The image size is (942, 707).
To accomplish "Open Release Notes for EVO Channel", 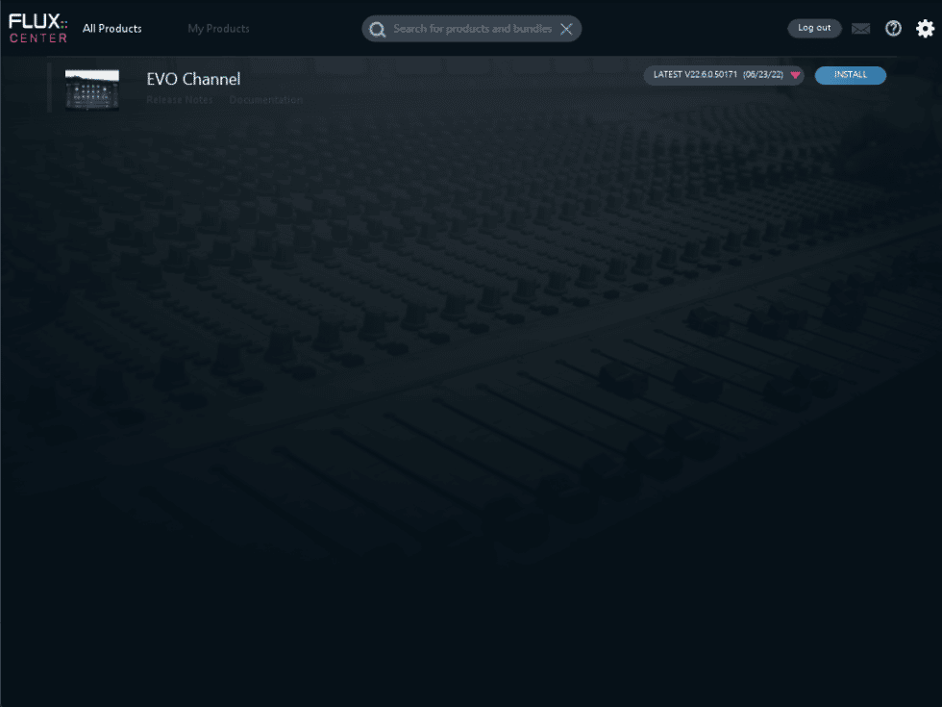I will click(x=180, y=99).
